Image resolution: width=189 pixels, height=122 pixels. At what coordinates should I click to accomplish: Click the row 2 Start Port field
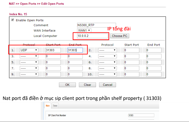point(131,50)
